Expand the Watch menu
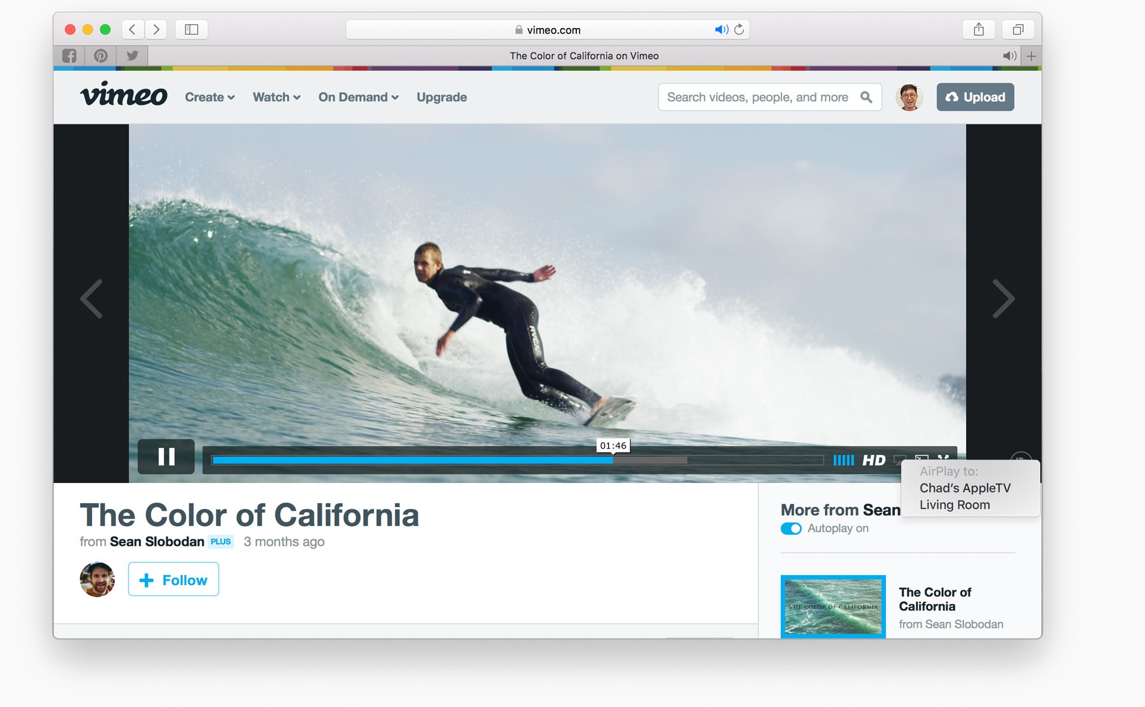 tap(277, 97)
